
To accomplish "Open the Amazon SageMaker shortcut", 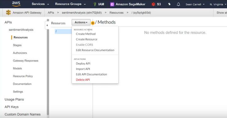I will (x=128, y=4).
